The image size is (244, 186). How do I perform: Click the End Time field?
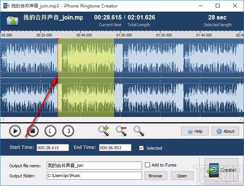[x=115, y=147]
